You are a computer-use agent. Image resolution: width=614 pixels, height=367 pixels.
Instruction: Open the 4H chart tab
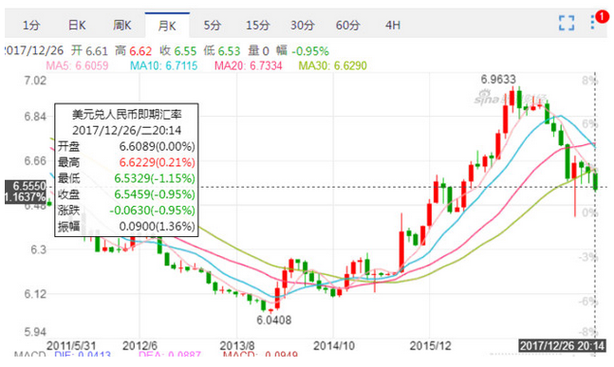click(x=393, y=26)
